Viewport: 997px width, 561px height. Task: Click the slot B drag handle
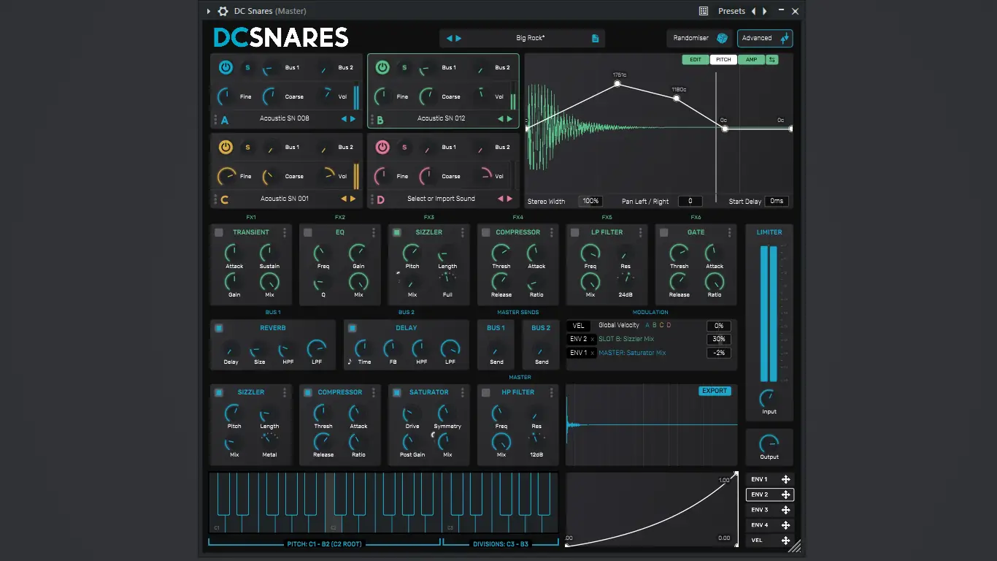(372, 118)
